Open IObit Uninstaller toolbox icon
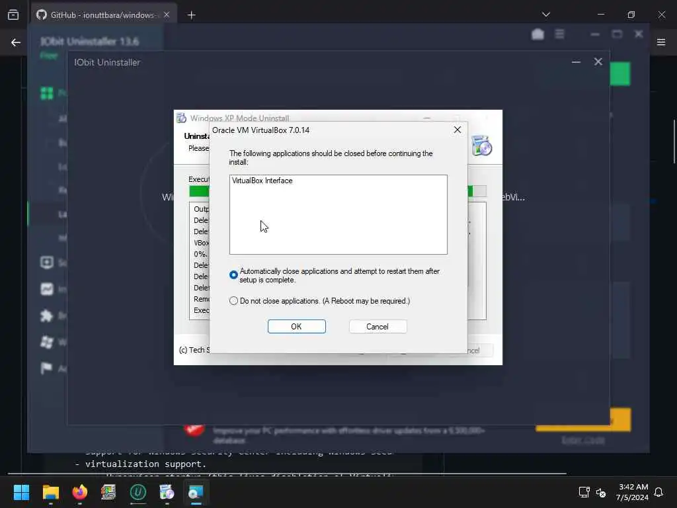 538,34
